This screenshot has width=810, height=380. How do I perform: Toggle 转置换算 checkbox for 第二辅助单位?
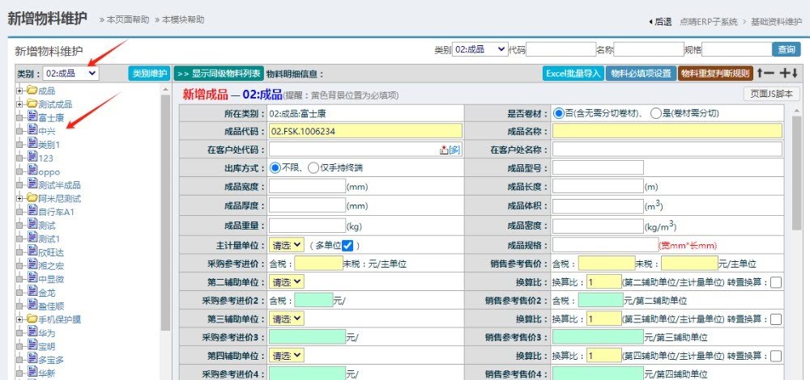click(775, 282)
